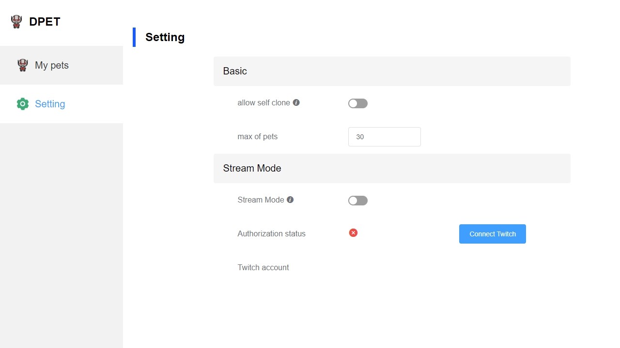Screen dimensions: 620x348
Task: Click the Twitch account label
Action: (263, 267)
